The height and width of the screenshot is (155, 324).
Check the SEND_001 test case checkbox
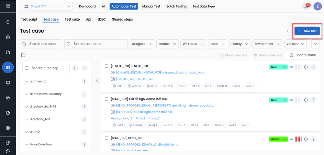pos(107,138)
